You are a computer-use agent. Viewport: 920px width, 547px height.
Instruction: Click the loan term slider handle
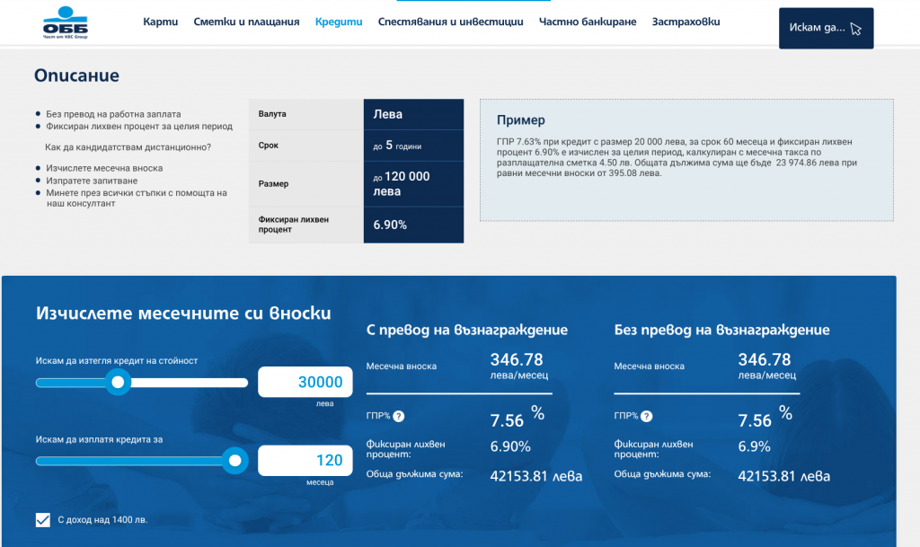click(x=234, y=460)
